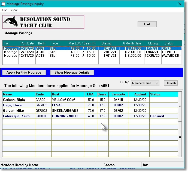
Task: Select member Carlsen, Rigby
Action: coord(14,100)
